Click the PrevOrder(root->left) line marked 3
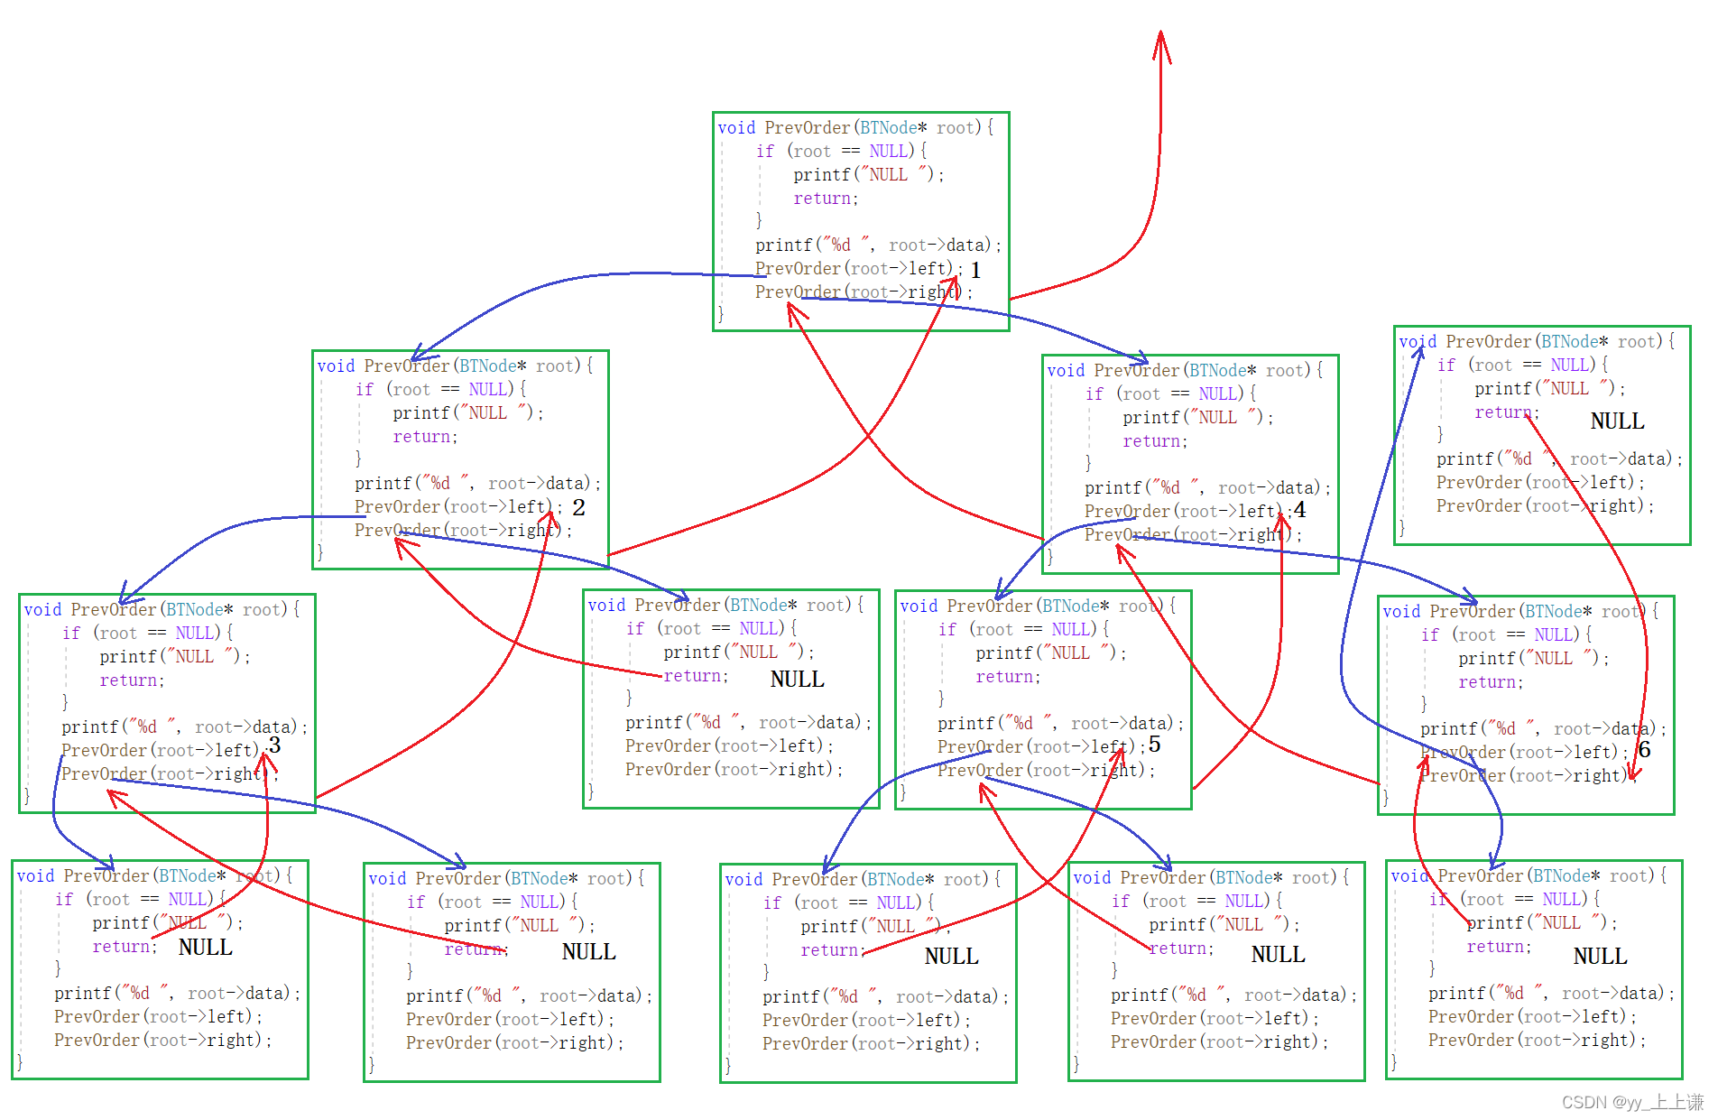 tap(165, 751)
